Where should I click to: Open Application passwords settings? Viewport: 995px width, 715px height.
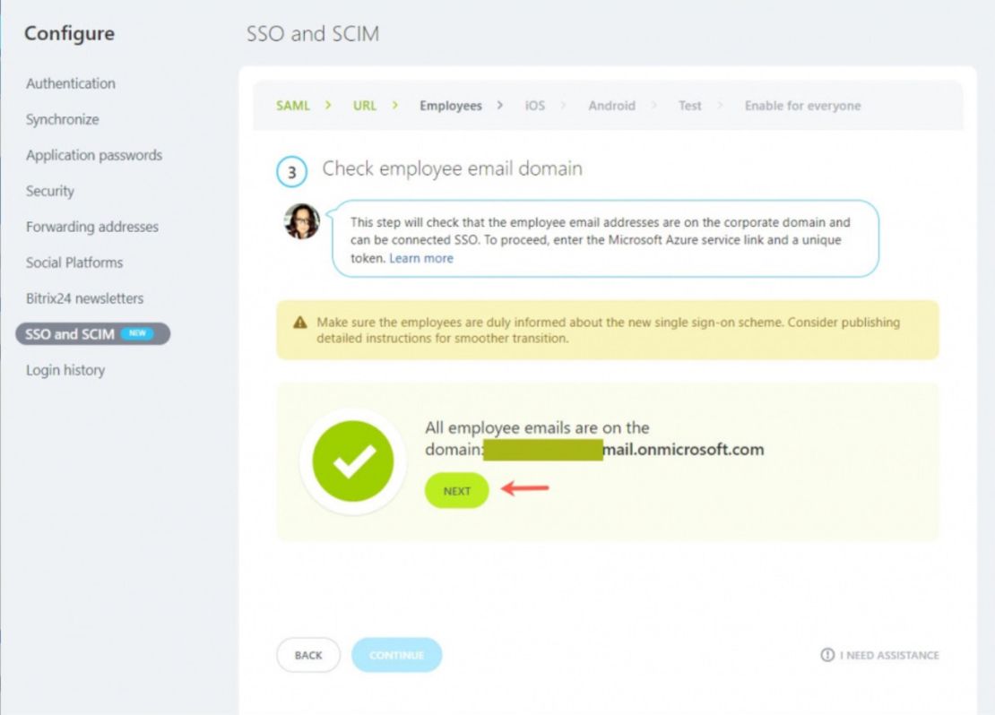[94, 155]
